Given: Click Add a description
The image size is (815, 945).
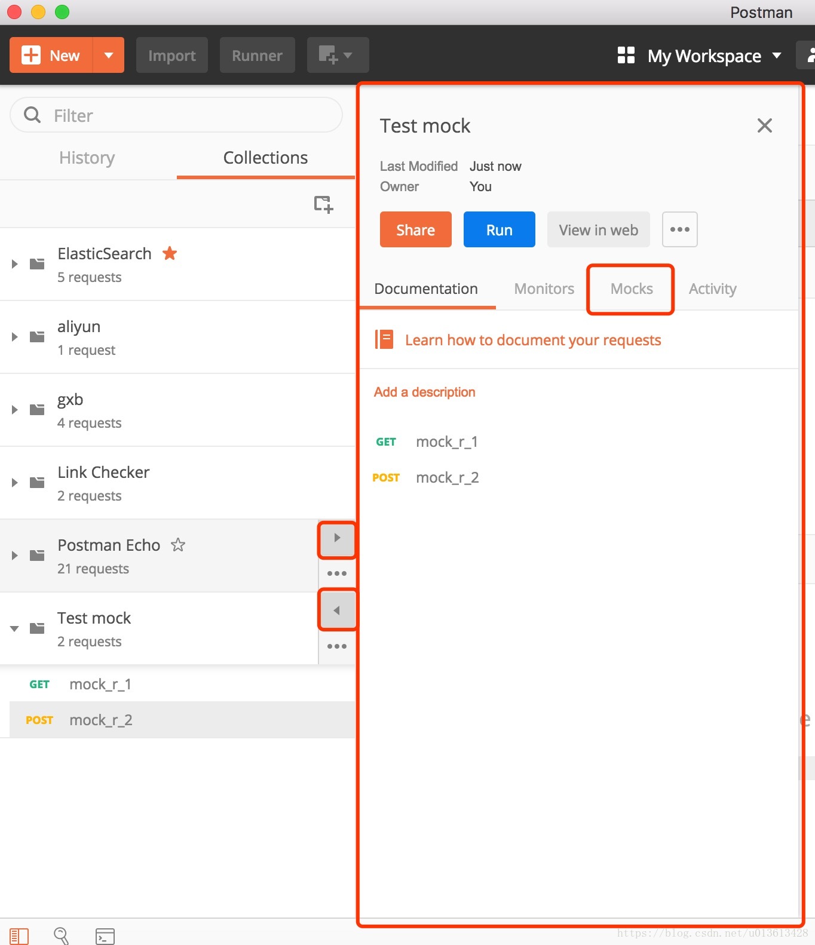Looking at the screenshot, I should pyautogui.click(x=425, y=392).
